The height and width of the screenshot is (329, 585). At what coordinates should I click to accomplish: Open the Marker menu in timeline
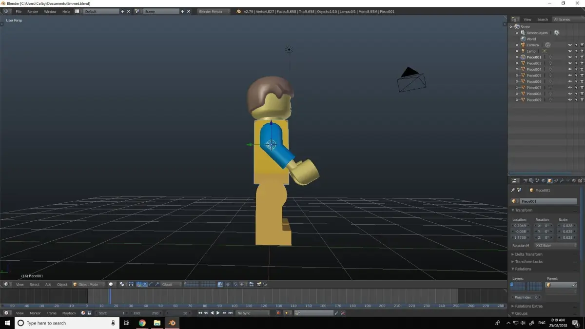coord(35,313)
